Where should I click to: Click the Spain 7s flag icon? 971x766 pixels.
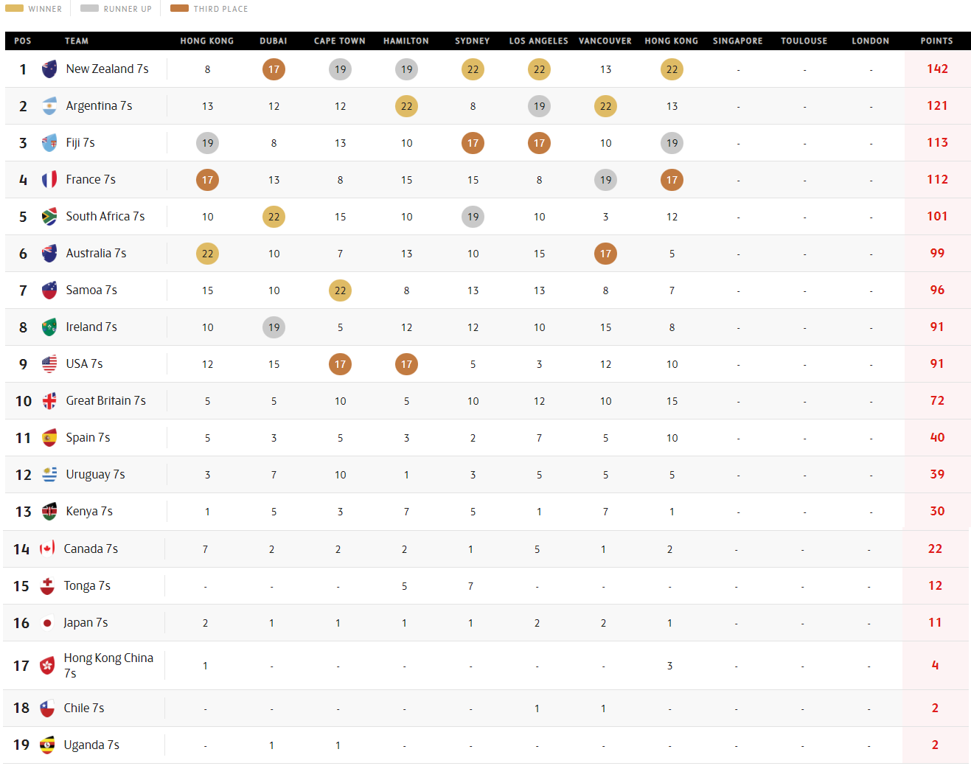tap(49, 438)
